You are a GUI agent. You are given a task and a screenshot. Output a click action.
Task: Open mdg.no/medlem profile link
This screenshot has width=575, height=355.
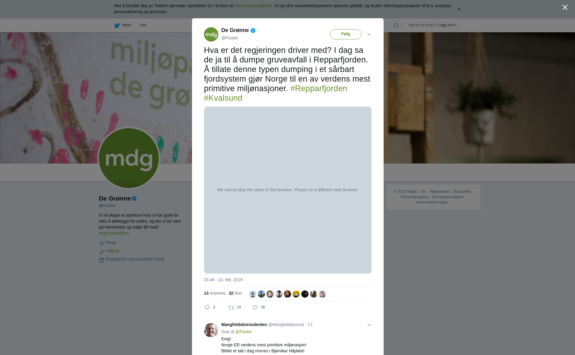(114, 233)
